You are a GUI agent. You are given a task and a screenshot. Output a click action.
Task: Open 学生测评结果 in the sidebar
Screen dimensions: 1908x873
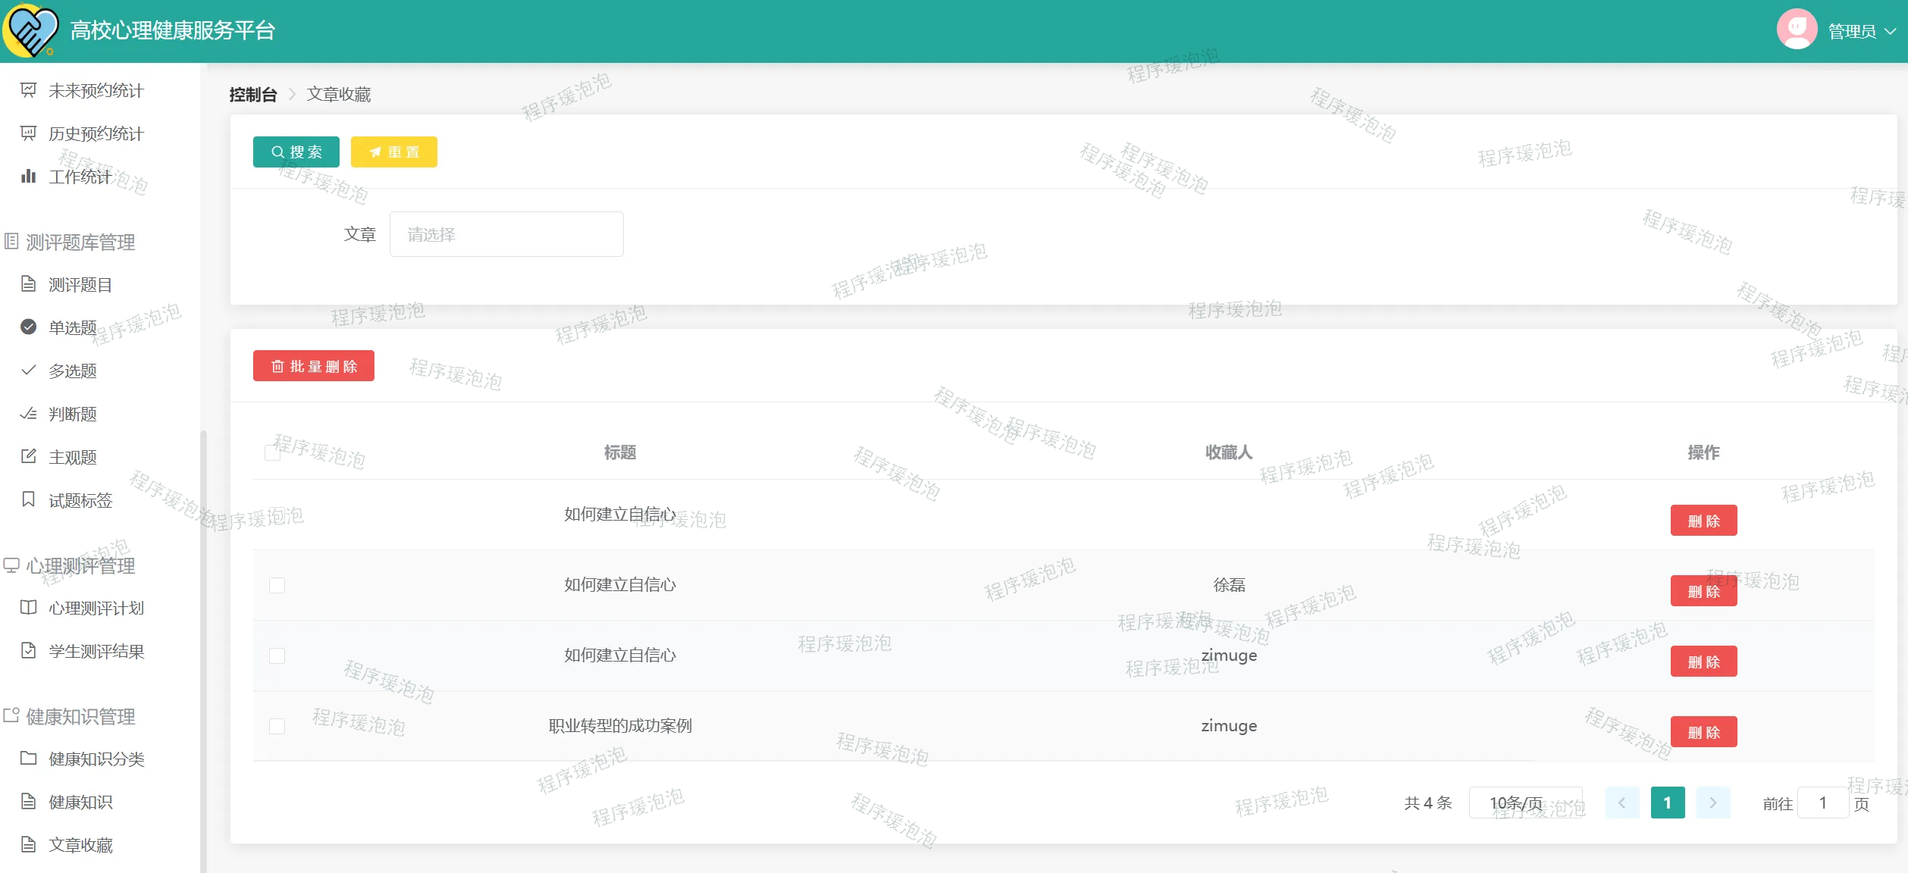tap(96, 651)
